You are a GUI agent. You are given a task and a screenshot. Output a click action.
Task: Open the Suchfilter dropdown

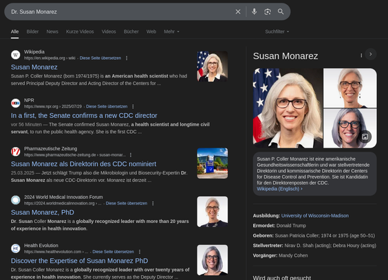pyautogui.click(x=277, y=32)
